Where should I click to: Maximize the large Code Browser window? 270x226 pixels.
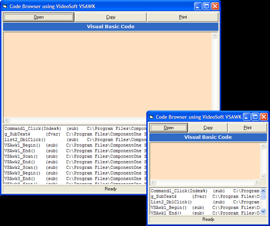(207, 6)
